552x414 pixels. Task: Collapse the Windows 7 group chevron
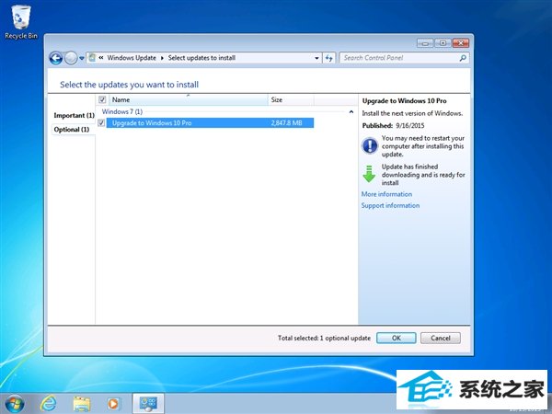click(351, 111)
